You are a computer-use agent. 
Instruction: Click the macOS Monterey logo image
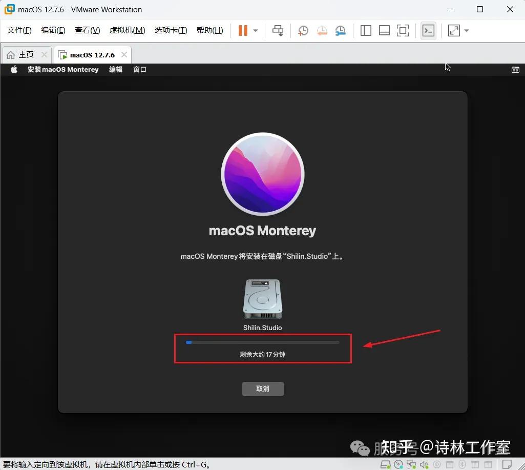[263, 174]
